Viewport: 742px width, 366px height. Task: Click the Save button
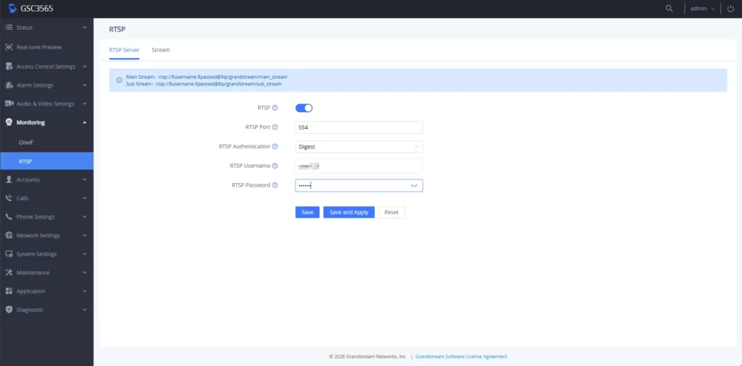point(307,213)
